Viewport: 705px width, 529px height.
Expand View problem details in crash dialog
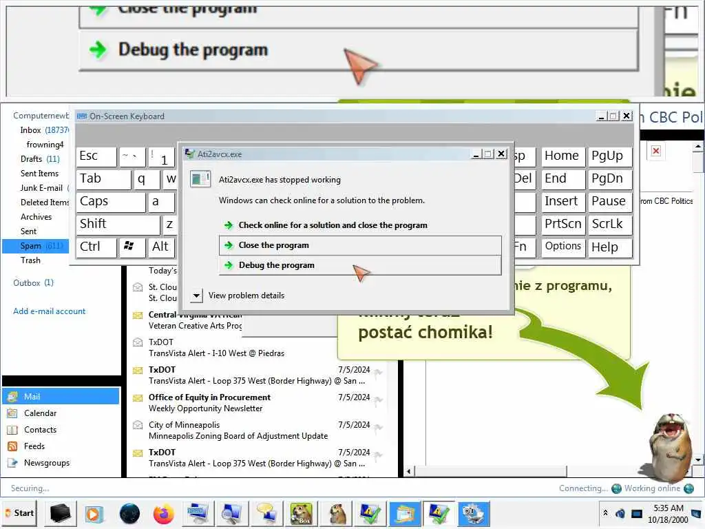pyautogui.click(x=196, y=295)
